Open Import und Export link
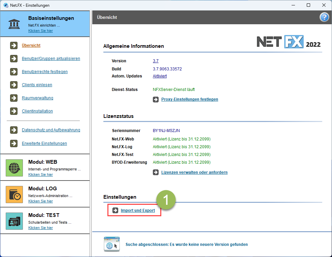 (138, 211)
